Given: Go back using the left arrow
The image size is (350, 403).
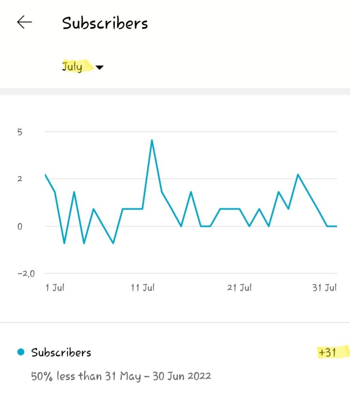Looking at the screenshot, I should (24, 22).
